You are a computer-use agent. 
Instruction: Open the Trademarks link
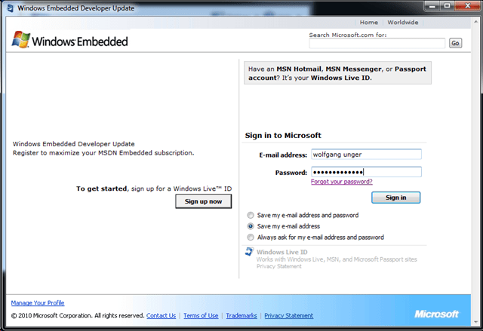click(x=241, y=316)
